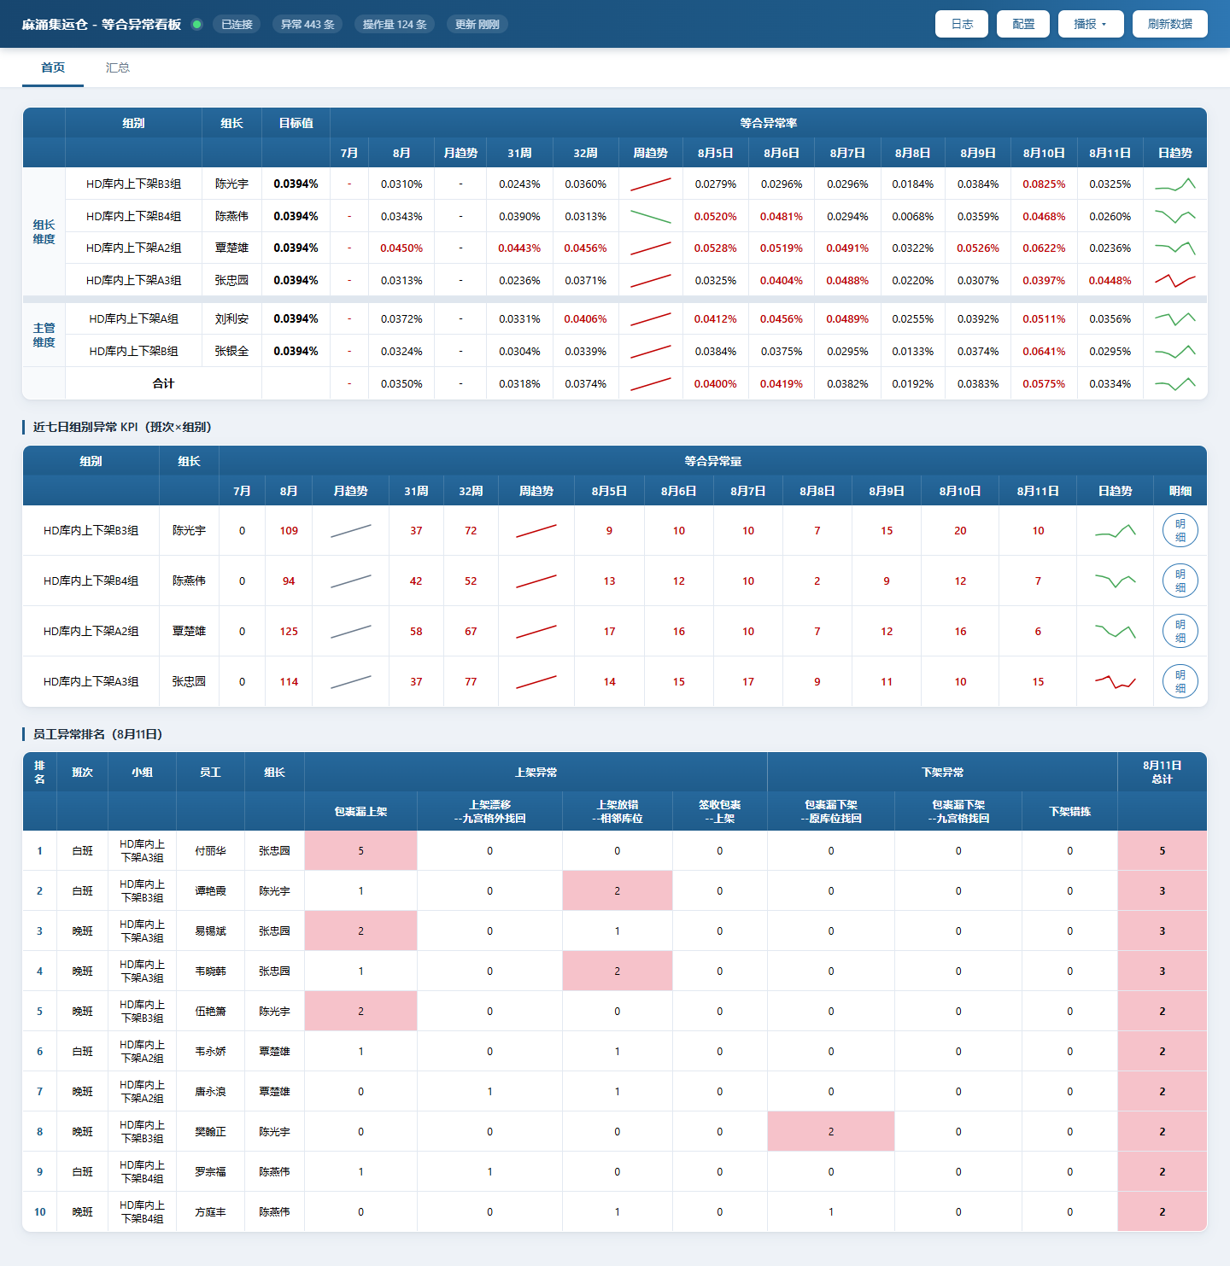Screen dimensions: 1230x1266
Task: Click the 8月10日 rate value 0.0825%
Action: click(x=1044, y=184)
